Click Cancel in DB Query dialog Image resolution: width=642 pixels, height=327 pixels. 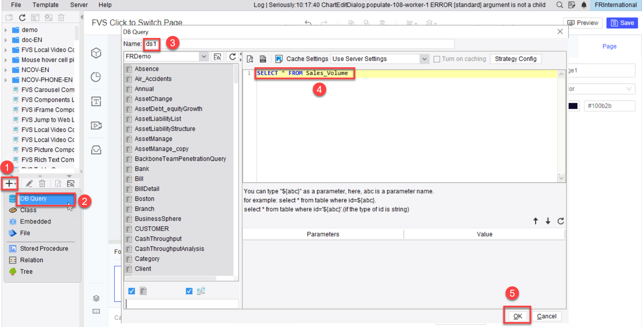tap(547, 316)
